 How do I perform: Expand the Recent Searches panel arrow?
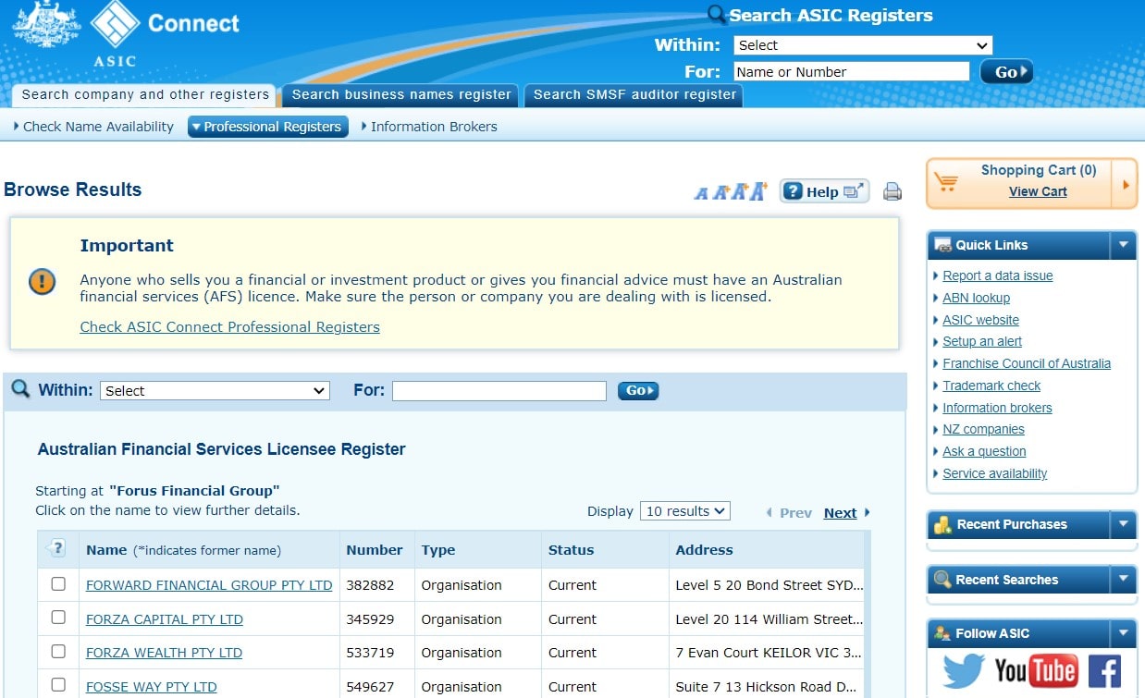tap(1123, 580)
